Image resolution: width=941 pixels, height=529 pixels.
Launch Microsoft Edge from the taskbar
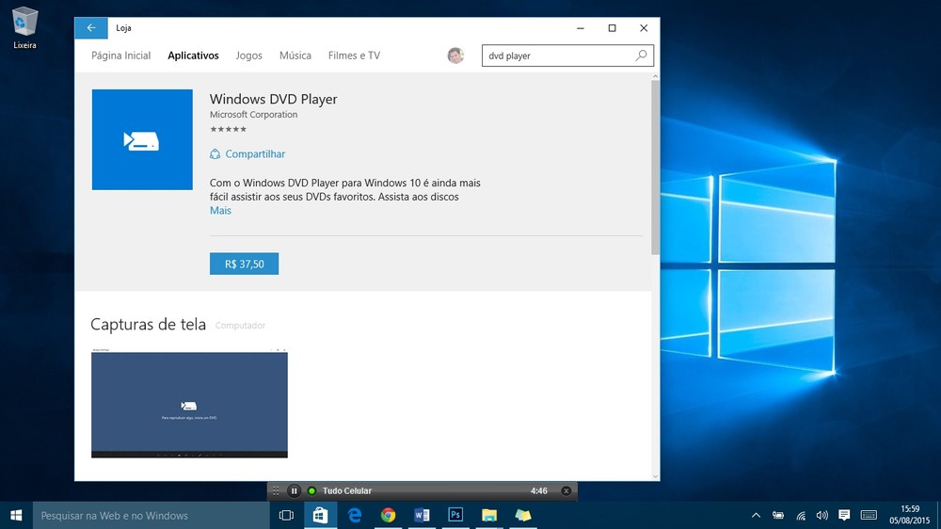tap(354, 515)
